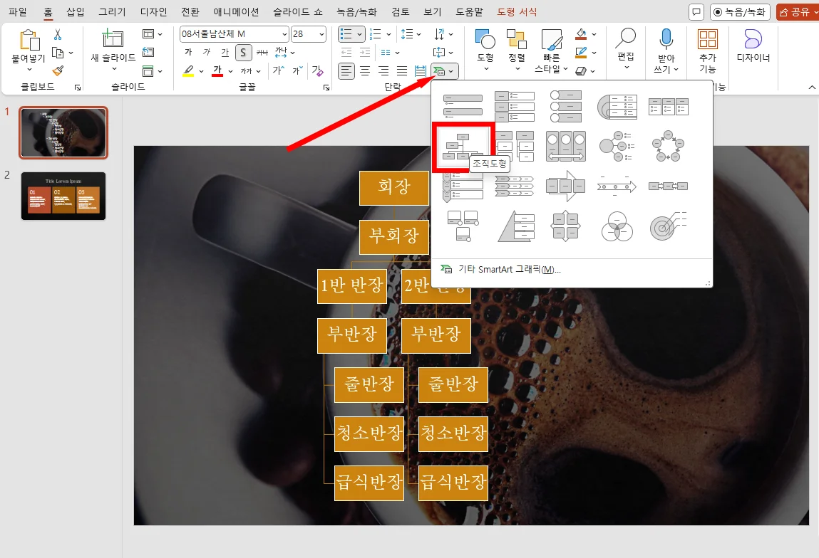
Task: Select slide 2 thumbnail
Action: click(x=63, y=196)
